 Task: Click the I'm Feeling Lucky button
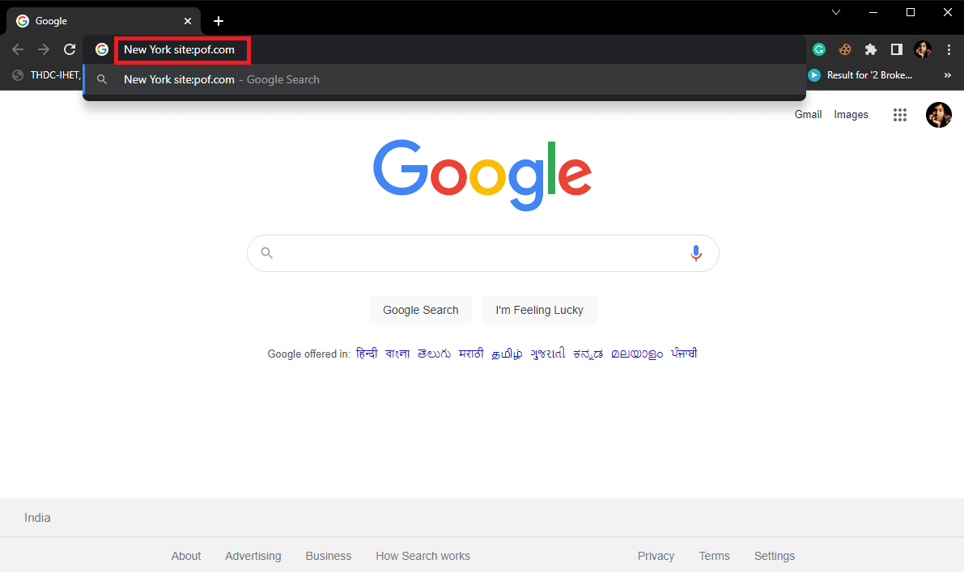539,310
